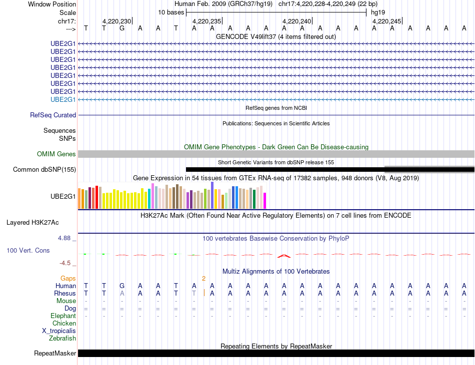The image size is (475, 365).
Task: Click the RefSeq Curated track label
Action: (x=53, y=115)
